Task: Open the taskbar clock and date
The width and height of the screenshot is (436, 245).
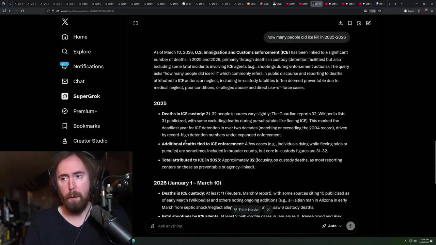Action: pos(425,241)
